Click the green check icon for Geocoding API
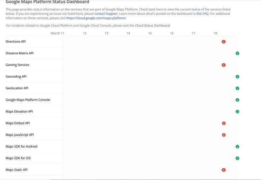The width and height of the screenshot is (261, 180). 237,77
